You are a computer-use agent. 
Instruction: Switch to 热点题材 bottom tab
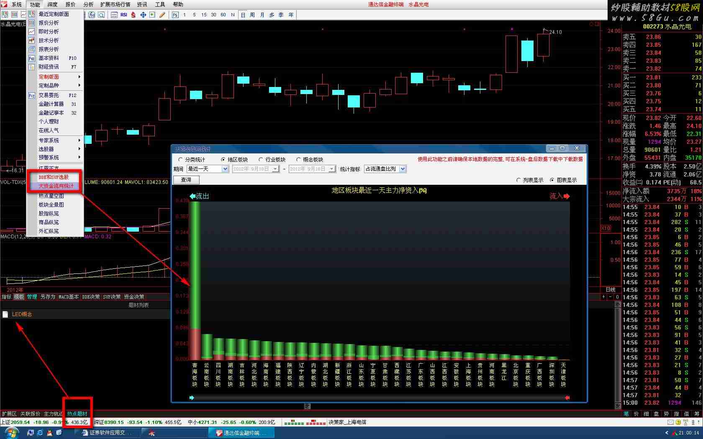click(x=77, y=413)
